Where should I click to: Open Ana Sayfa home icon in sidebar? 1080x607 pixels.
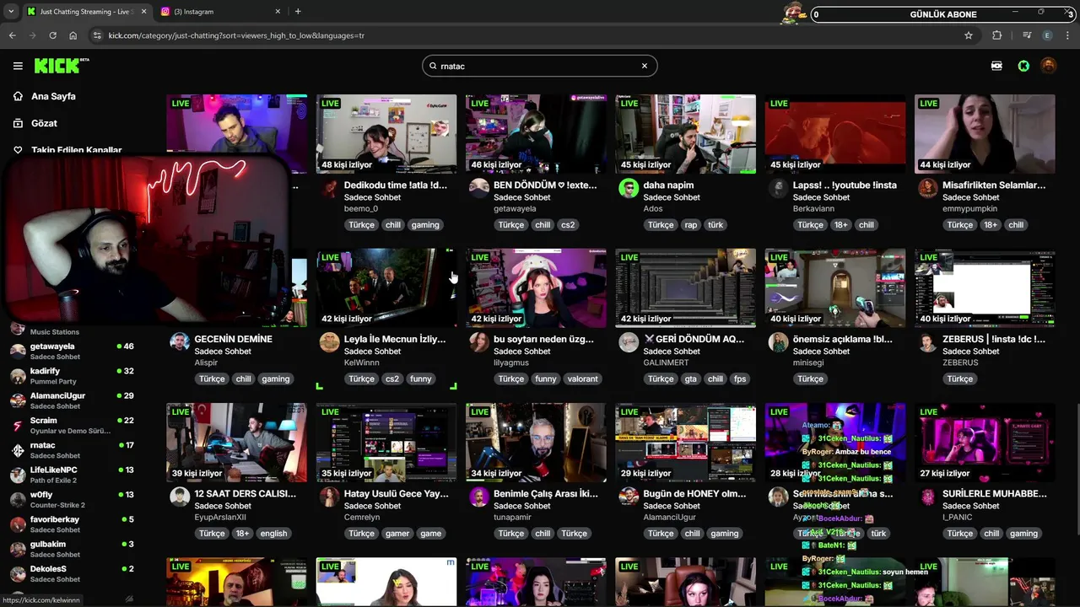(x=18, y=96)
